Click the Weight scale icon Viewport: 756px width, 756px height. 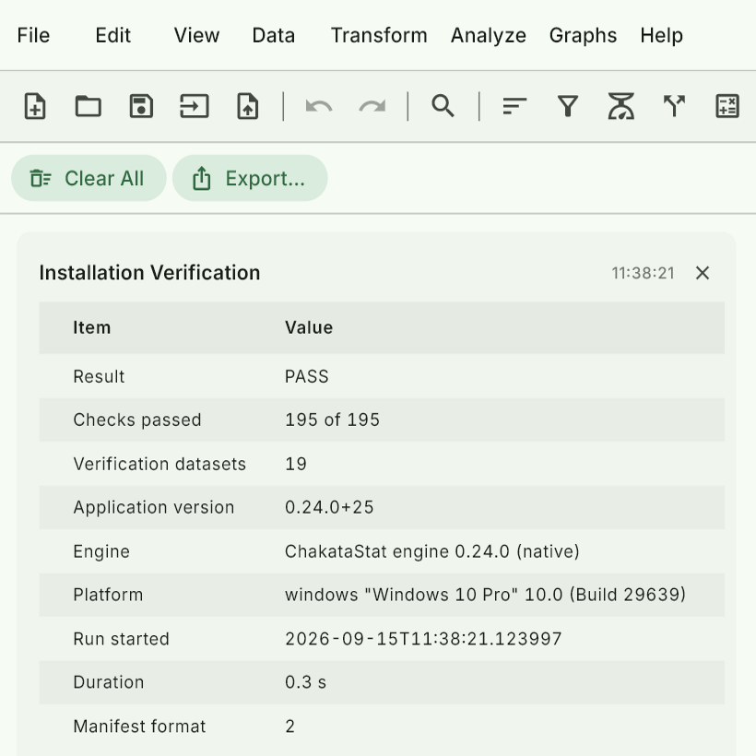pos(621,106)
